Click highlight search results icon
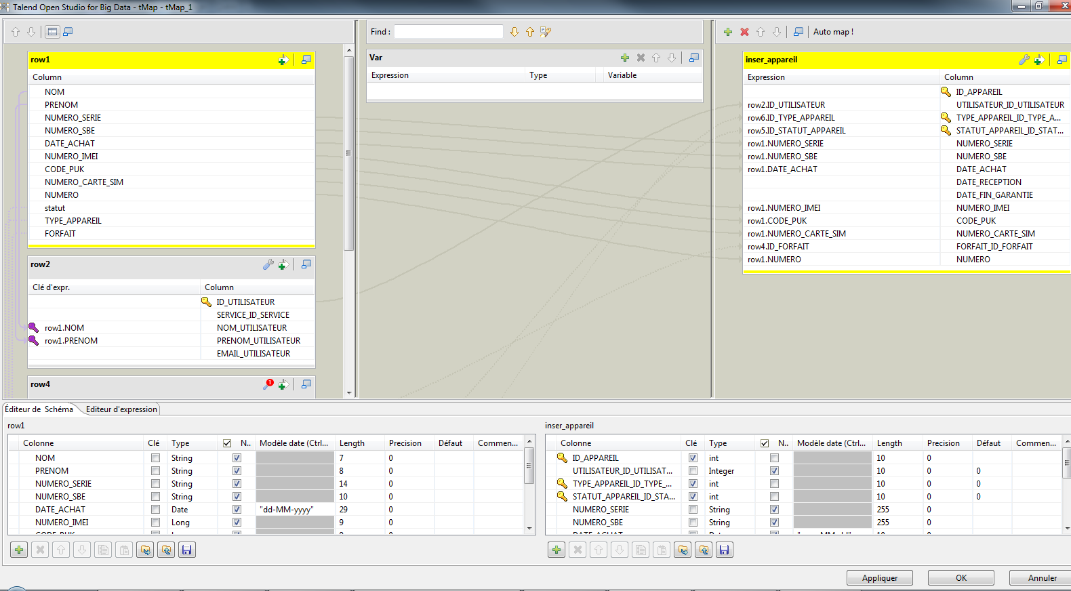 546,32
